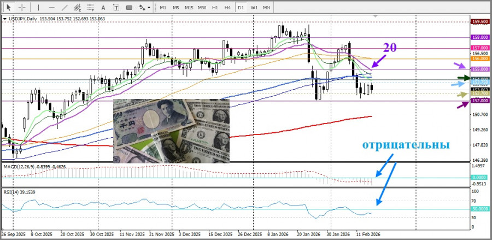This screenshot has height=240, width=492.
Task: Pick the trendline drawing tool
Action: pos(65,7)
